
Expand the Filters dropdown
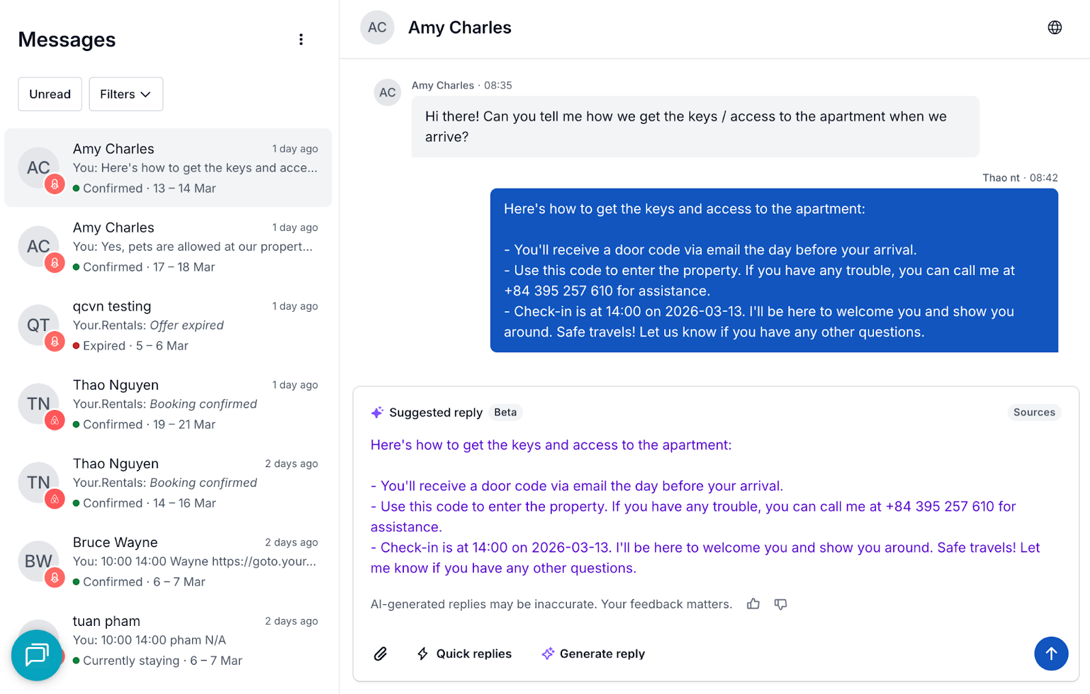(125, 94)
